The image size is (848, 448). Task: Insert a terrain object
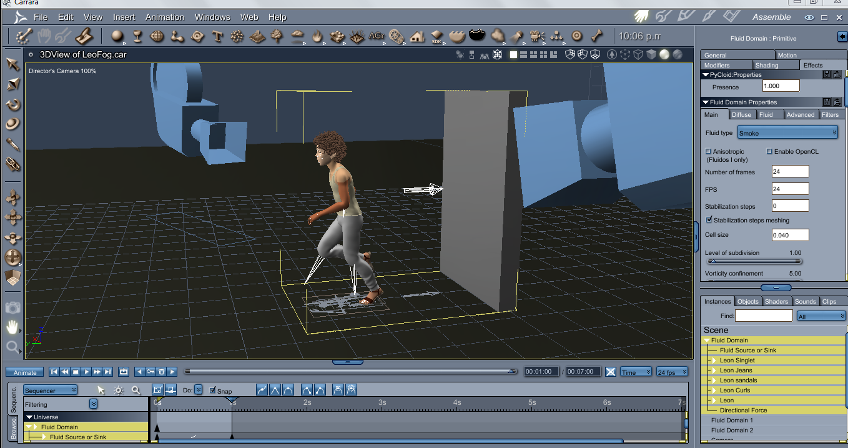coord(257,36)
